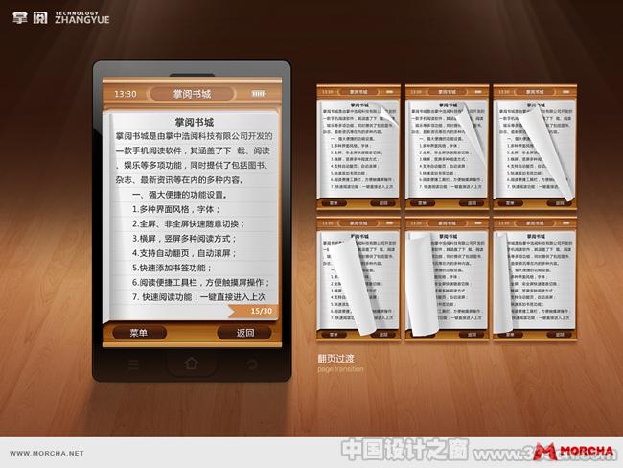Tap the battery icon in phone header
This screenshot has width=623, height=468.
tap(258, 94)
